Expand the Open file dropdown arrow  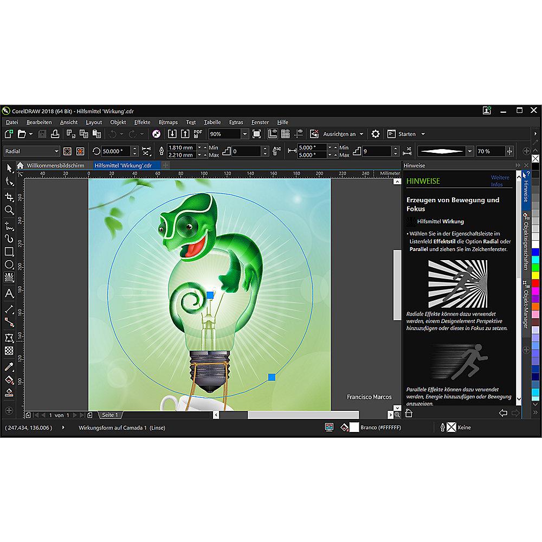[x=31, y=134]
